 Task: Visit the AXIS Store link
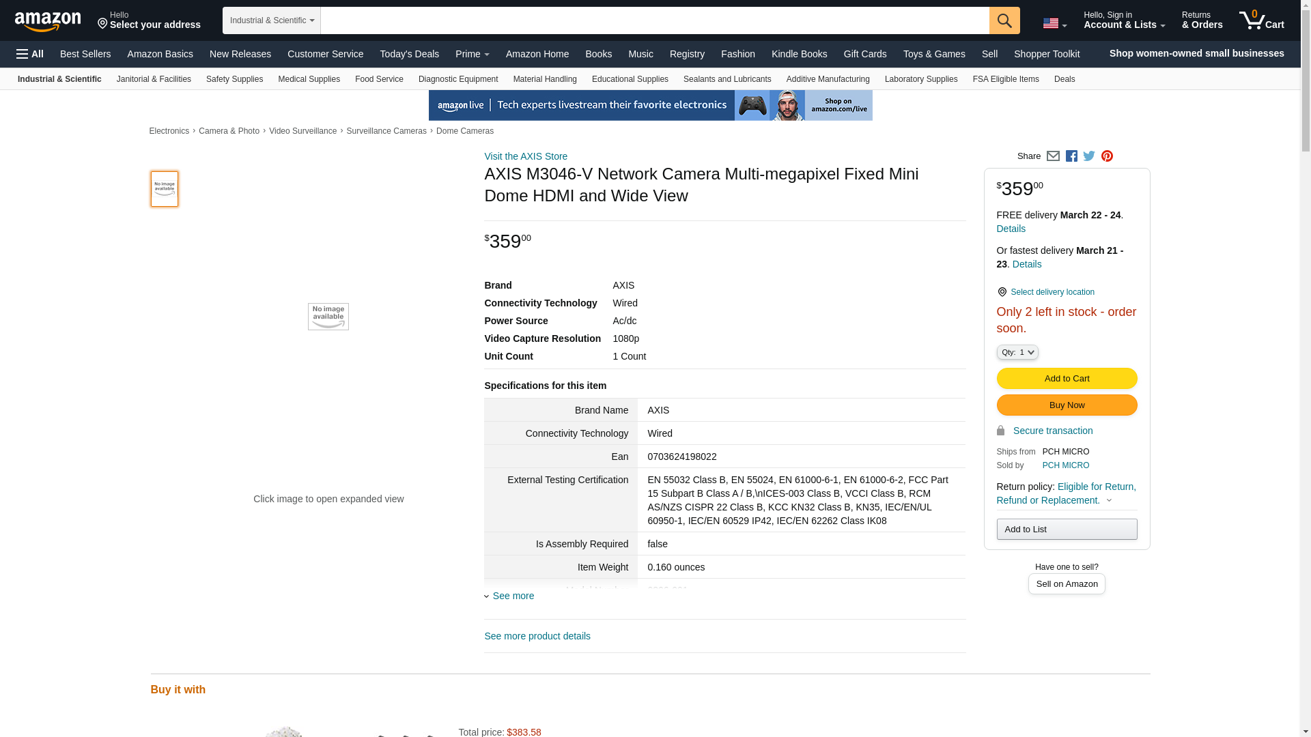coord(526,156)
